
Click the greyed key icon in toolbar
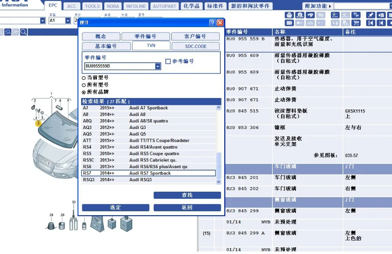(x=300, y=23)
